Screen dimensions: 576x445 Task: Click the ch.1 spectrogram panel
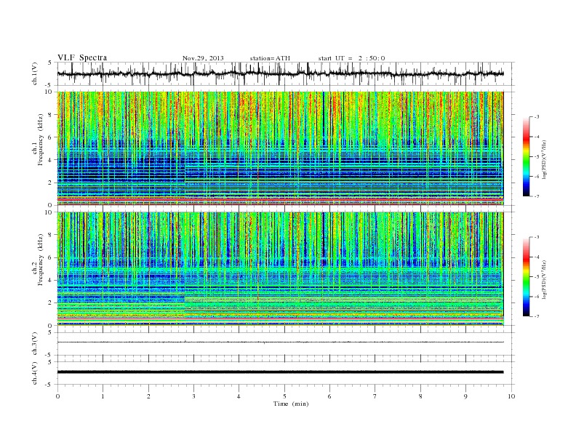[280, 148]
